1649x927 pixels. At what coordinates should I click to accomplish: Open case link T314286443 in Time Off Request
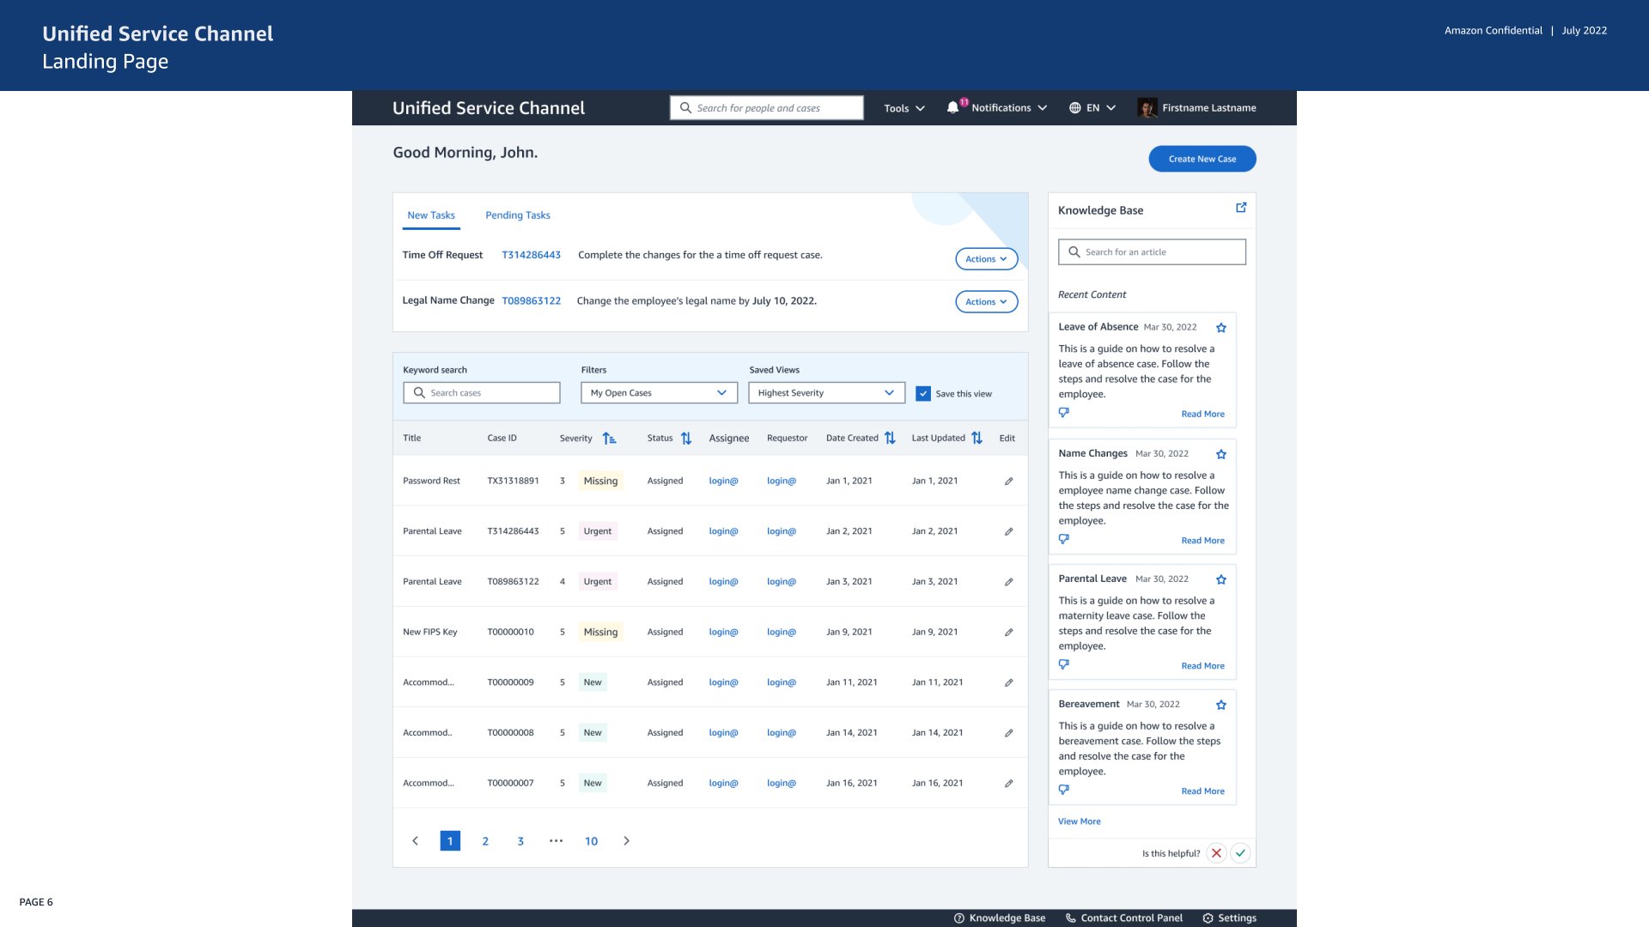(x=531, y=255)
